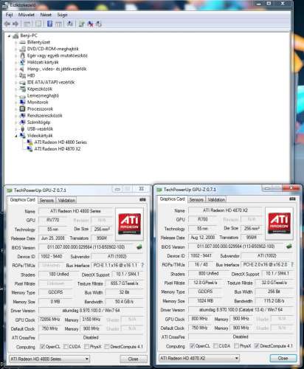Toggle CUDA checkbox in HD 4870 X2 GPU-Z
The height and width of the screenshot is (369, 304).
coord(215,345)
